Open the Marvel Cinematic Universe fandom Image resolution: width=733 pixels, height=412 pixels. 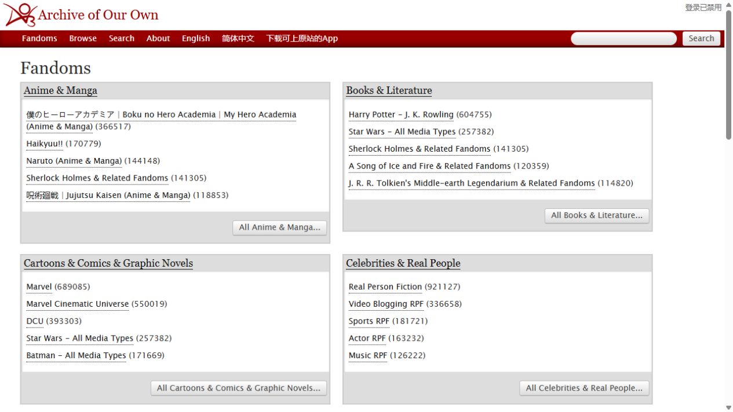pos(78,304)
